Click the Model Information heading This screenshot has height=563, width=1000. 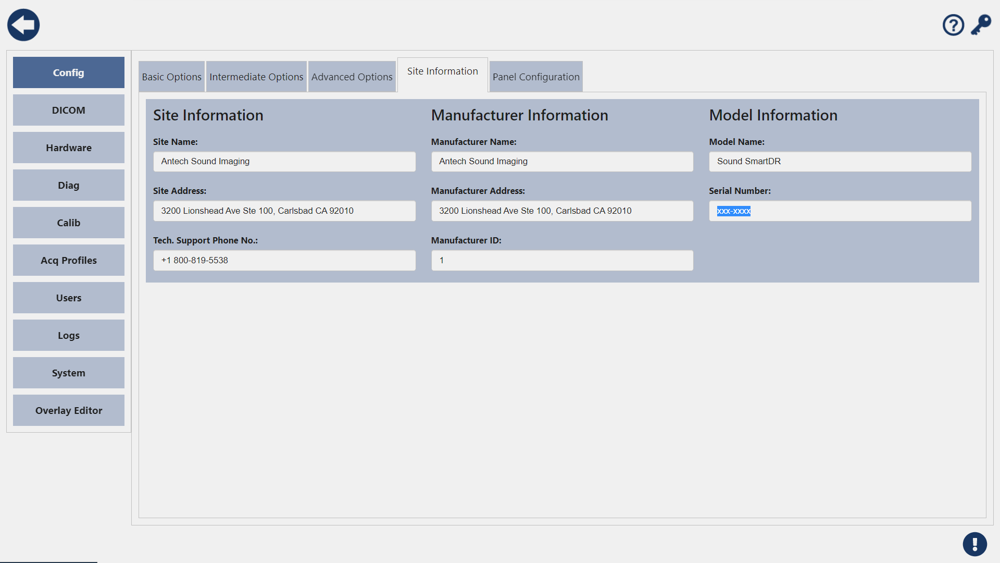coord(773,115)
